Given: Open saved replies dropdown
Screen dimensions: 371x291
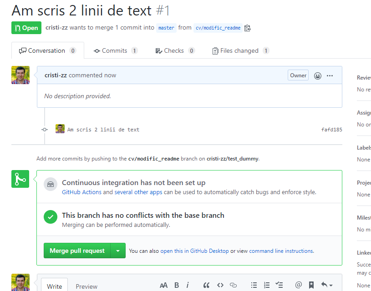Looking at the screenshot, I should [x=326, y=285].
